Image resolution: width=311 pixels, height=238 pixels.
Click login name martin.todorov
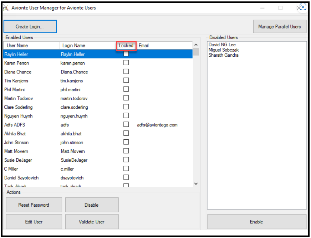[74, 98]
